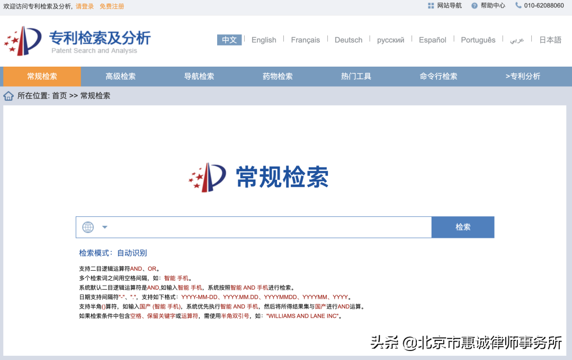Switch language to русский

[391, 40]
